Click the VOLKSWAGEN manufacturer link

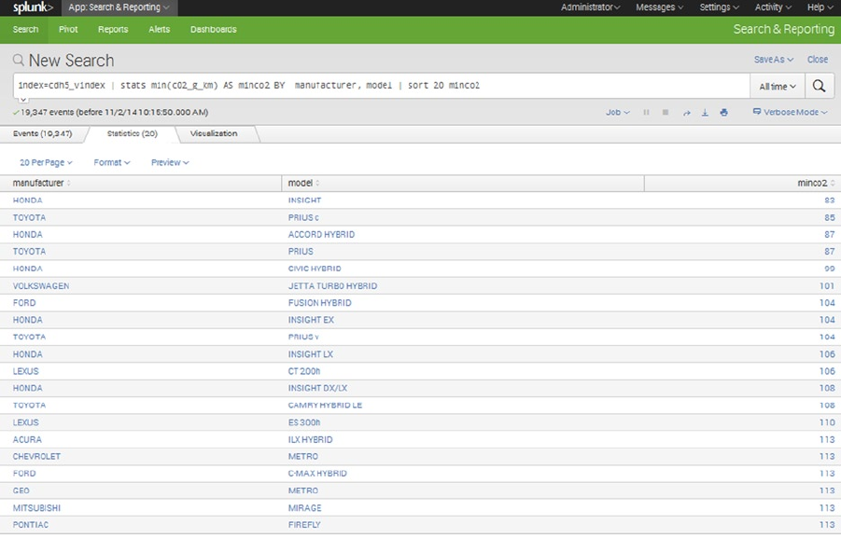(41, 286)
